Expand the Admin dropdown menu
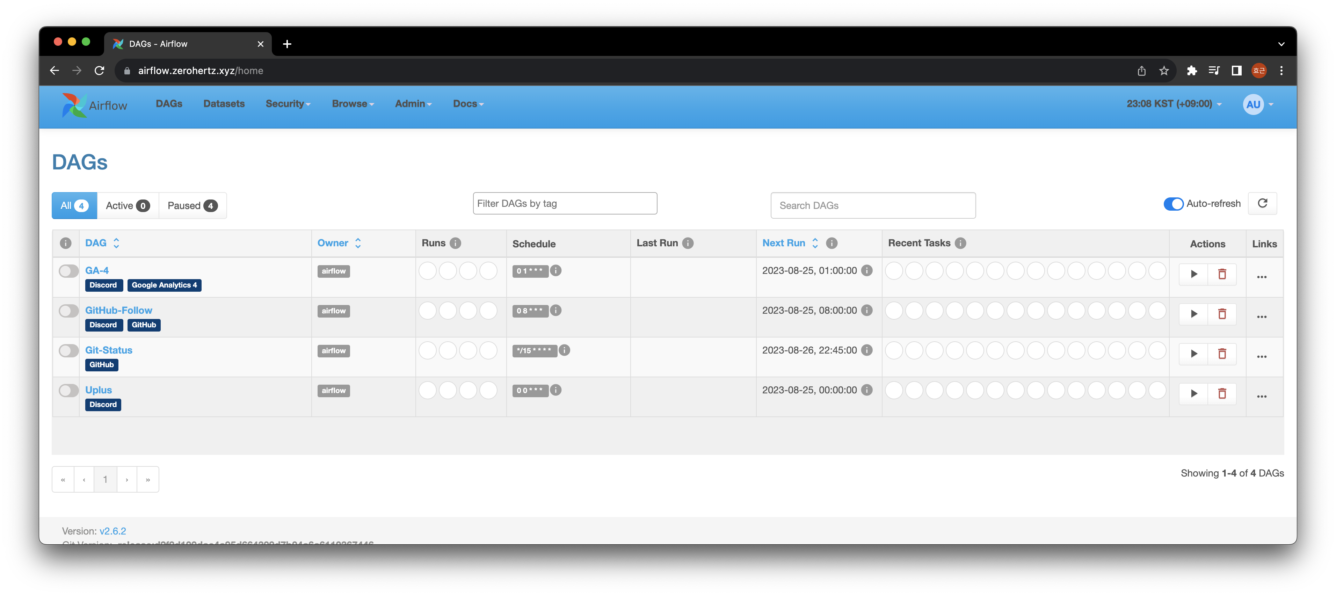The width and height of the screenshot is (1336, 596). [x=412, y=104]
